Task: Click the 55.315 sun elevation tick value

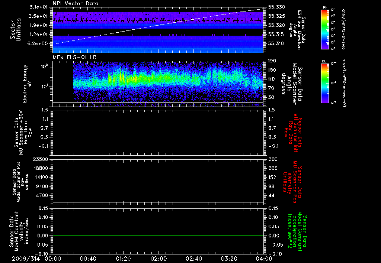Action: [x=276, y=35]
